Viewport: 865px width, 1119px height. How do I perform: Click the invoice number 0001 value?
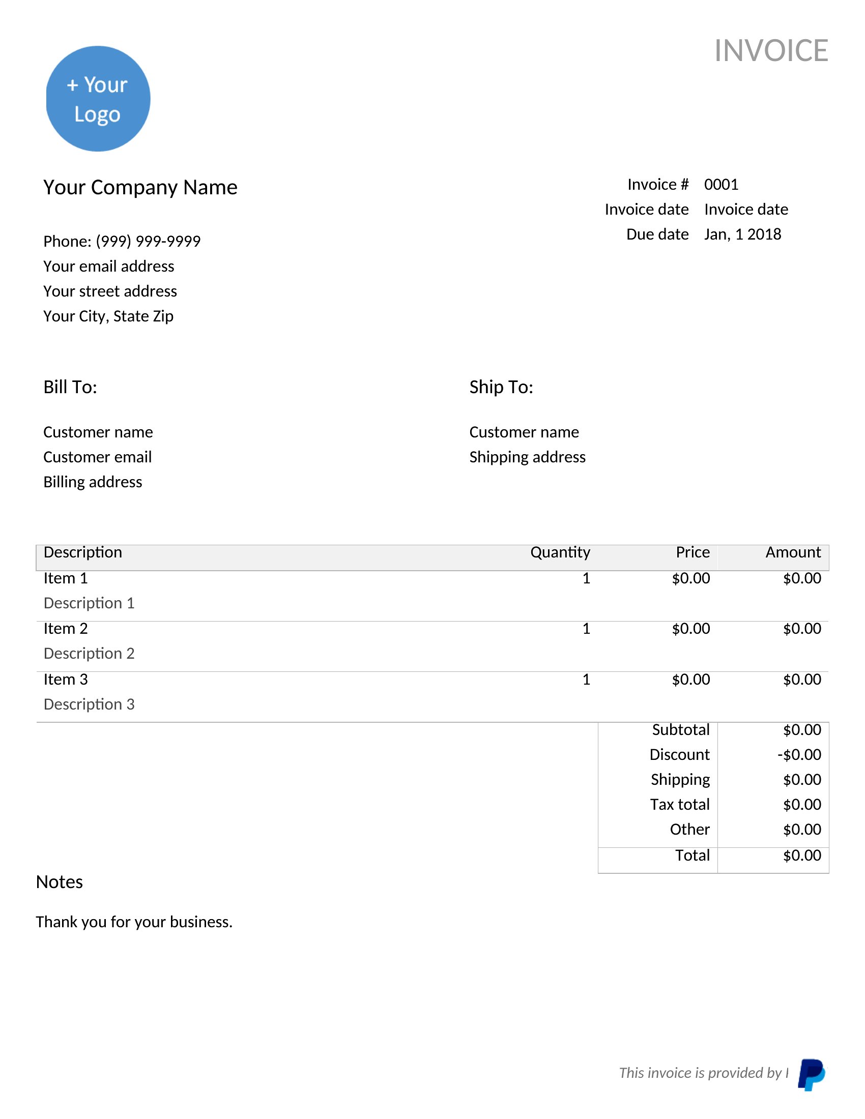tap(721, 185)
